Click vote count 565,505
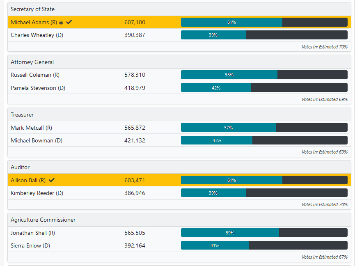The width and height of the screenshot is (355, 266). (x=135, y=233)
